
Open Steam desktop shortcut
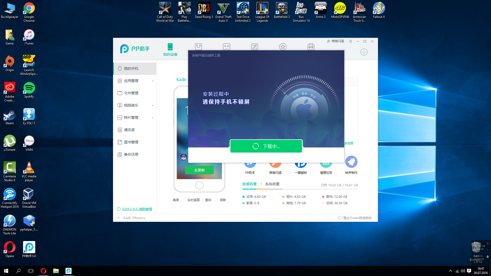[9, 117]
